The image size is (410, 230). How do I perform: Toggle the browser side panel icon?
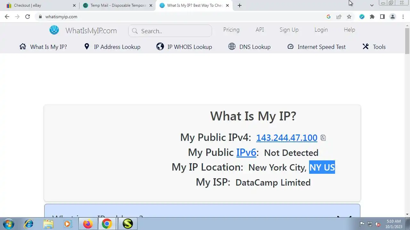[x=382, y=17]
